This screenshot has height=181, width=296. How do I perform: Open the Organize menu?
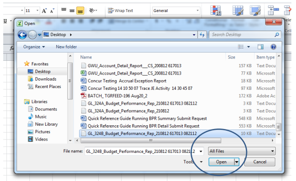pyautogui.click(x=34, y=47)
